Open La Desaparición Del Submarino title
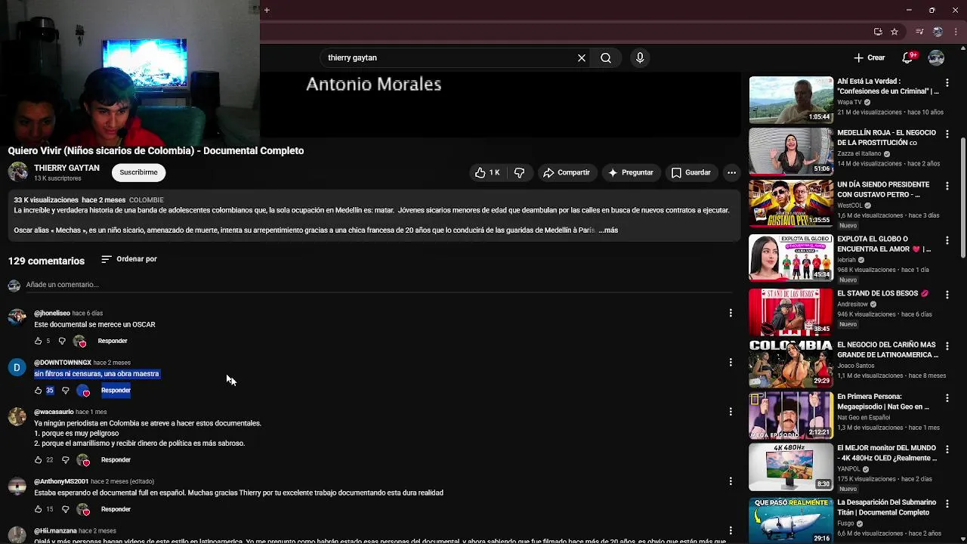 (887, 507)
